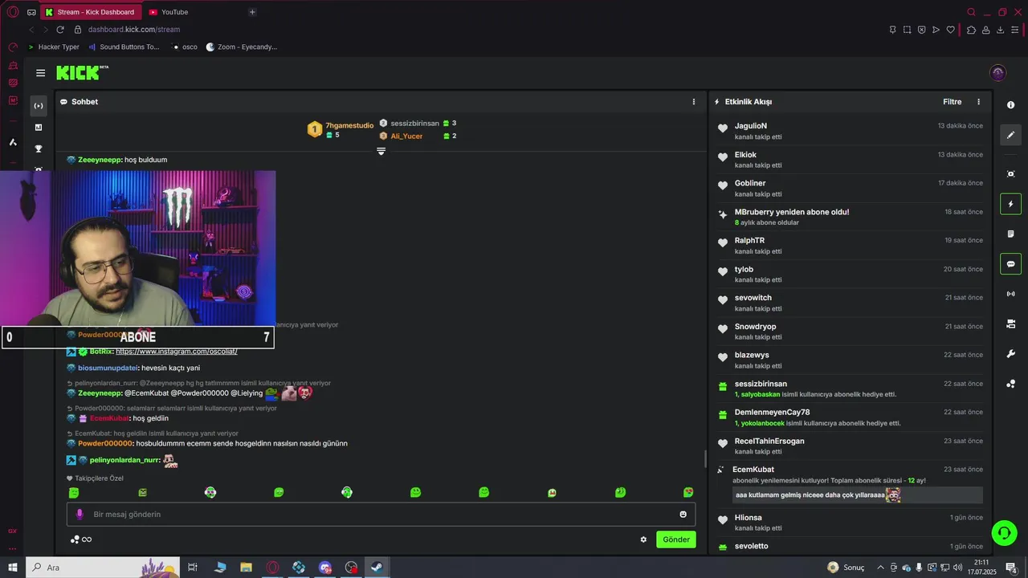This screenshot has width=1028, height=578.
Task: Click the chat settings gear icon
Action: point(643,539)
